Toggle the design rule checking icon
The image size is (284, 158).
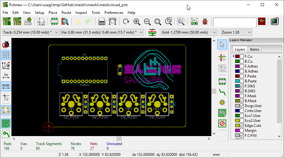[6, 44]
